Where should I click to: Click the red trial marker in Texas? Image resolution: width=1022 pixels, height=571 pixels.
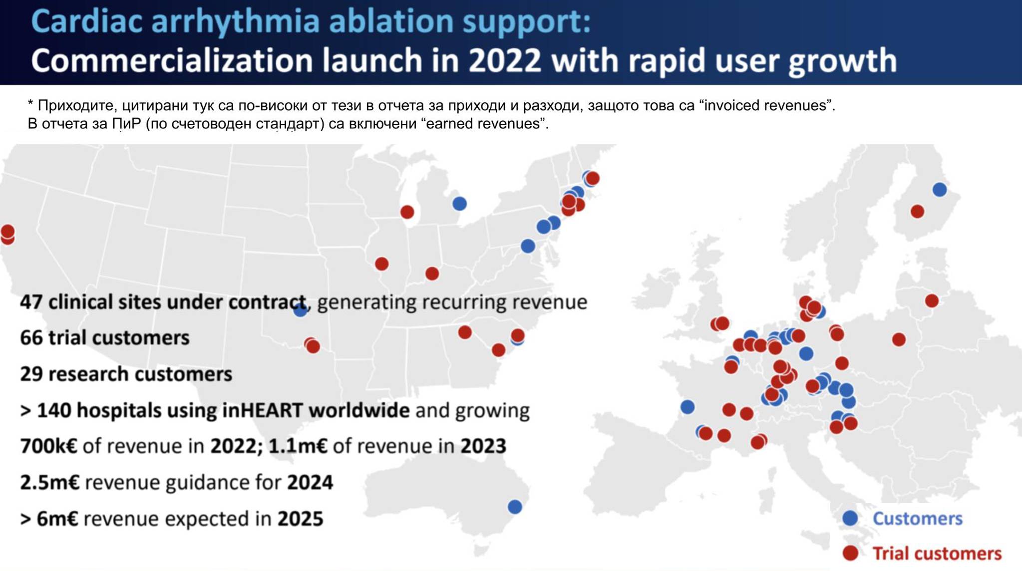coord(313,346)
